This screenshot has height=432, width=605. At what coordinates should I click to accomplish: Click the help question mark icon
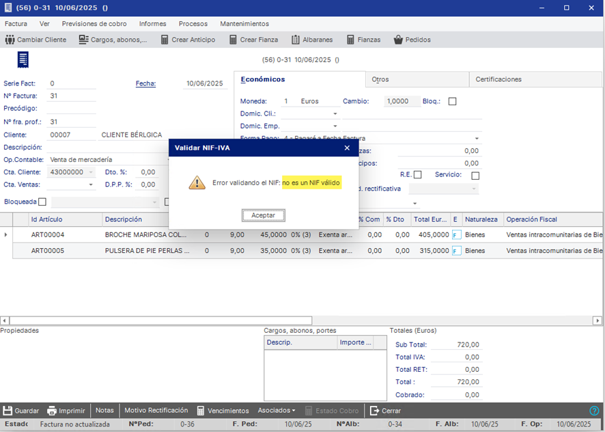click(594, 410)
